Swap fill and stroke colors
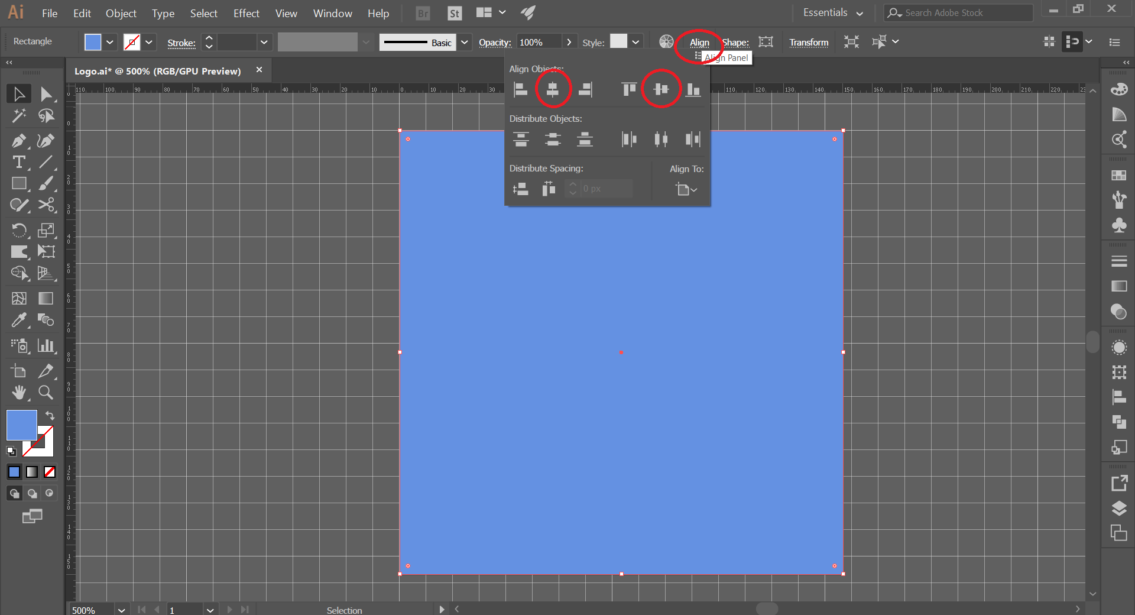The width and height of the screenshot is (1135, 615). 50,416
